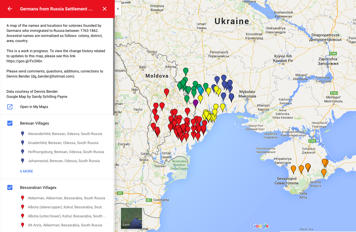Select the Akkerman red pin icon in the legend
The height and width of the screenshot is (232, 356).
23,198
